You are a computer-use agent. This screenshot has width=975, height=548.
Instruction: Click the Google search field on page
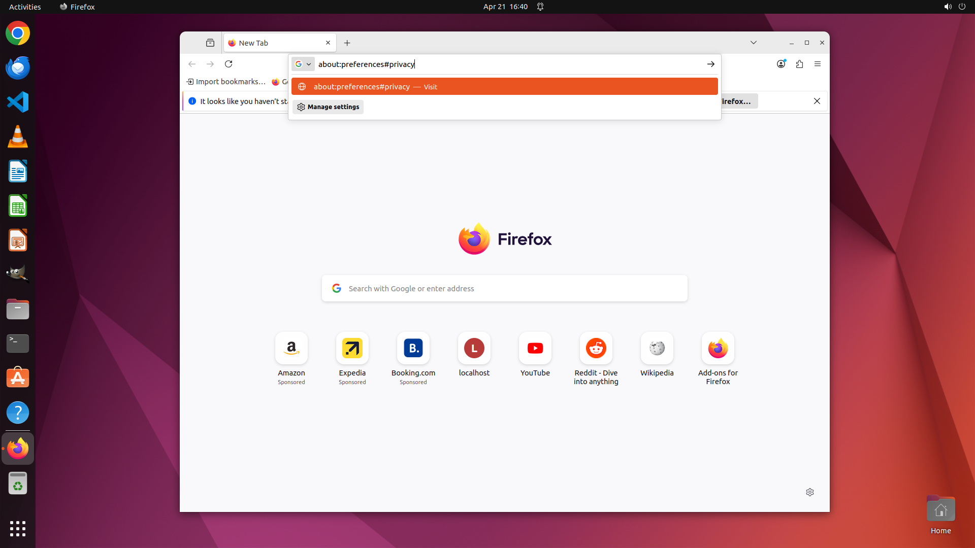point(504,288)
